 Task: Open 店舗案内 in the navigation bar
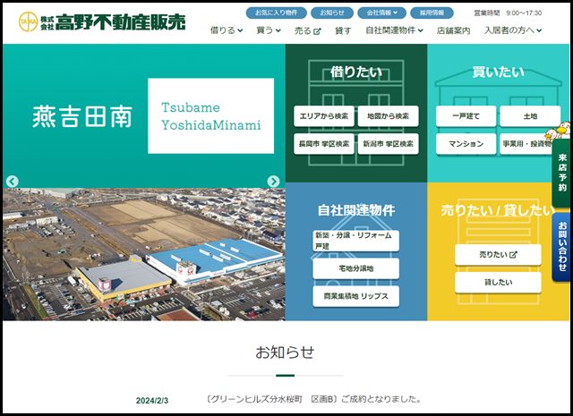453,31
